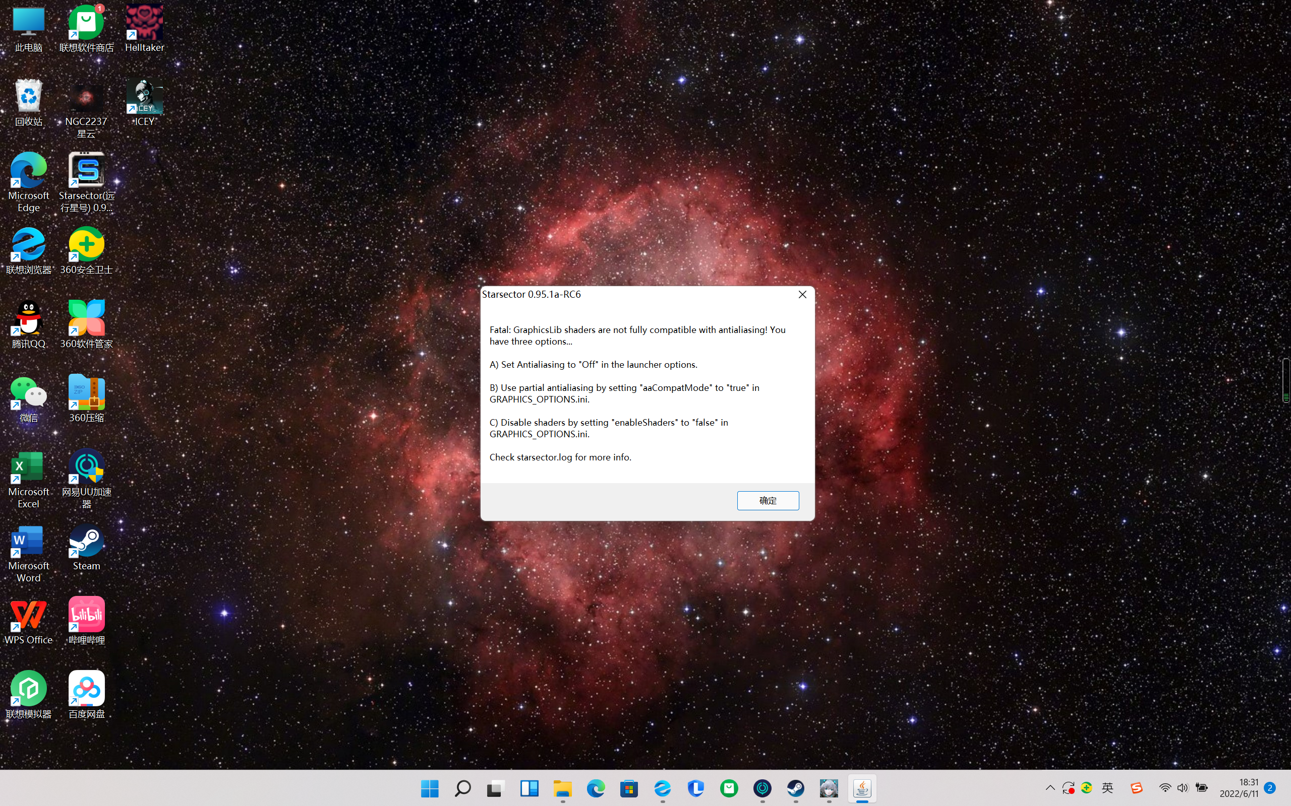
Task: Click the Steam icon in taskbar
Action: pos(795,788)
